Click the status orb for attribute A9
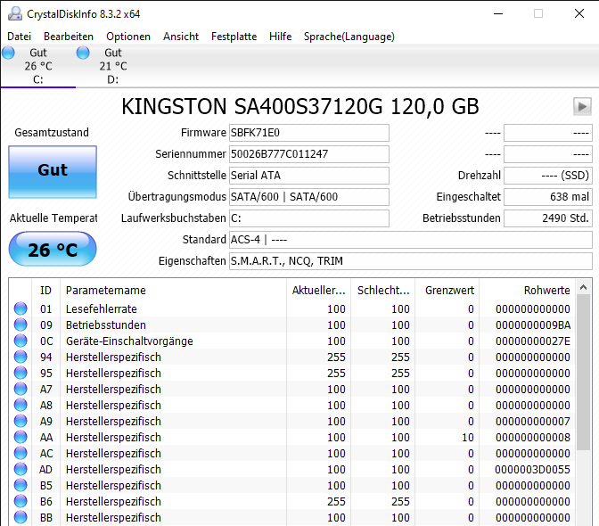The image size is (599, 526). pos(21,421)
